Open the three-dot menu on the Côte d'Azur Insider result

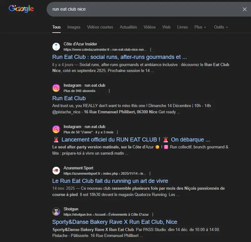coord(151,49)
